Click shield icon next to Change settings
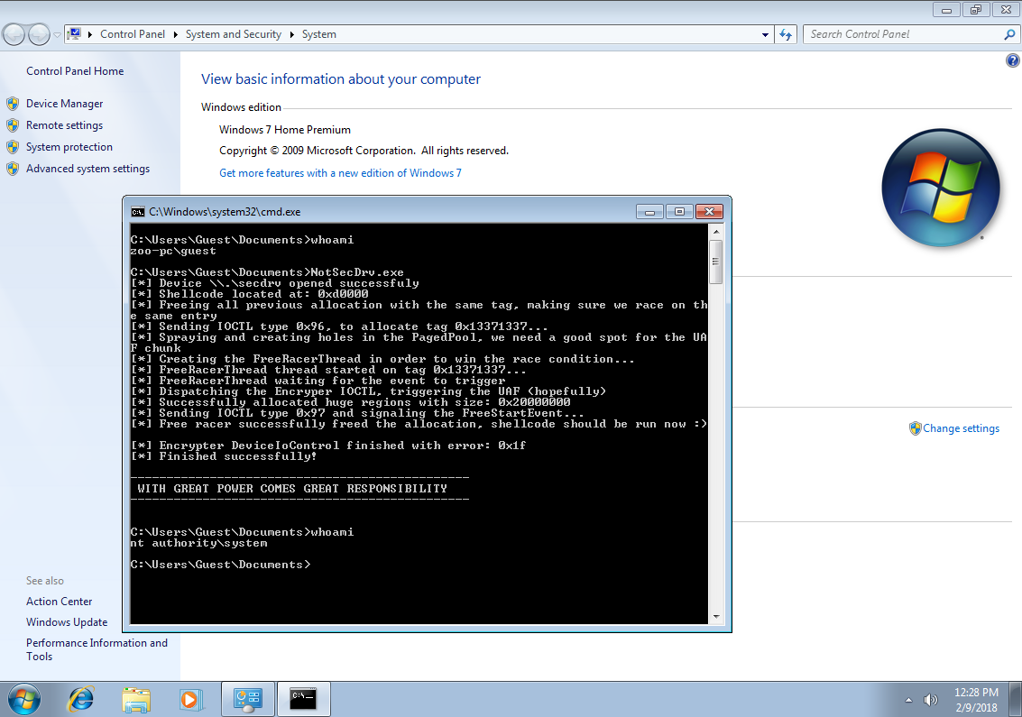Screen dimensions: 1022x717 (915, 428)
